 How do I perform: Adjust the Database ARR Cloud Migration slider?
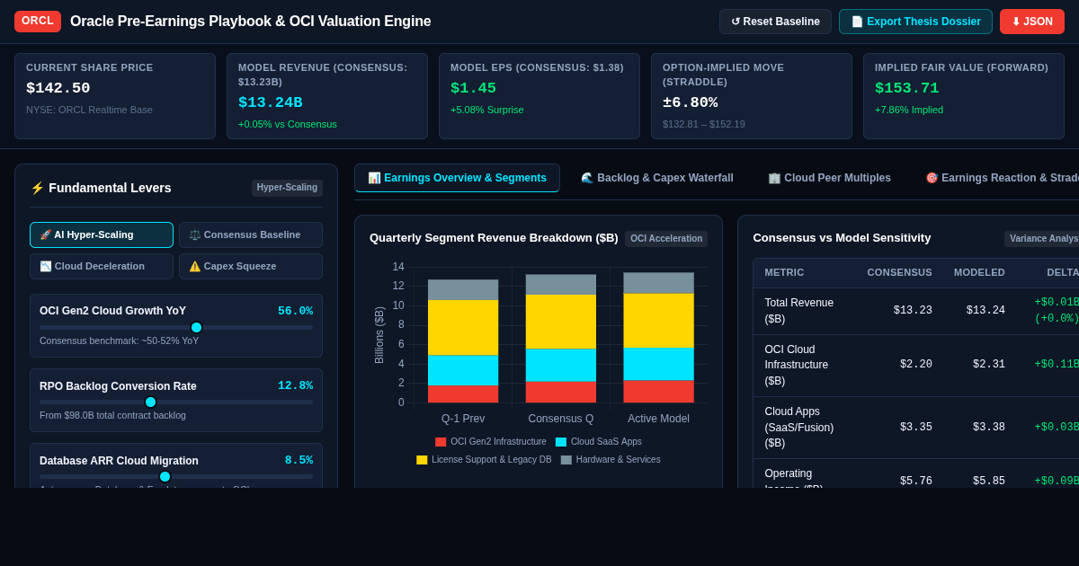coord(165,476)
